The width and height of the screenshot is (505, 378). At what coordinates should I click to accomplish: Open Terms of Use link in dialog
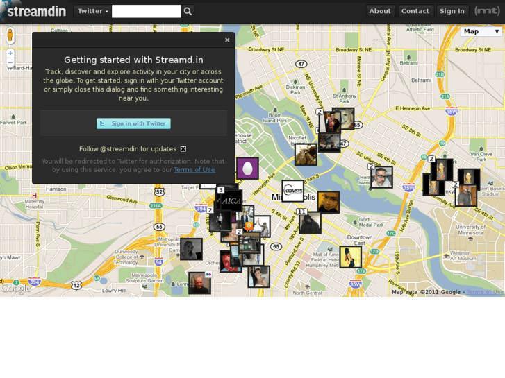(194, 169)
